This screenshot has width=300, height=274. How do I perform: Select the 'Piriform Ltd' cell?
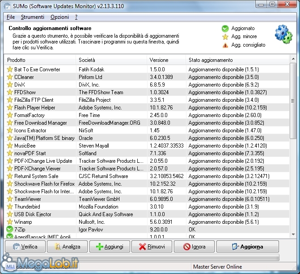point(90,77)
